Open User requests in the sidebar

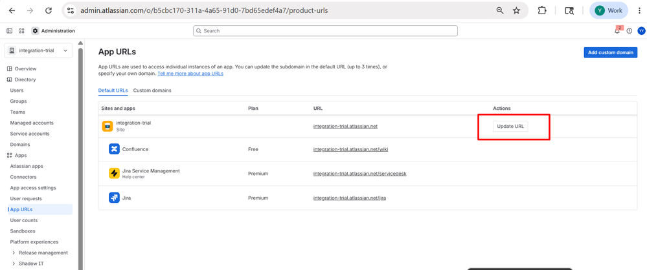pyautogui.click(x=26, y=199)
